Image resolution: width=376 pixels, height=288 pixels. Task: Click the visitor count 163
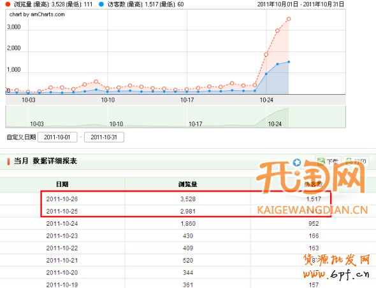314,249
